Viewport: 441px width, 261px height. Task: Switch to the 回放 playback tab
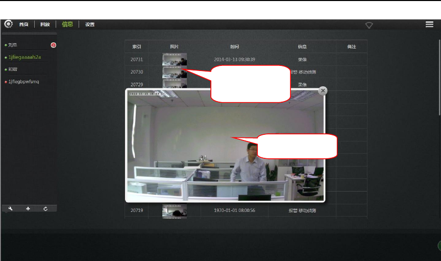point(45,25)
